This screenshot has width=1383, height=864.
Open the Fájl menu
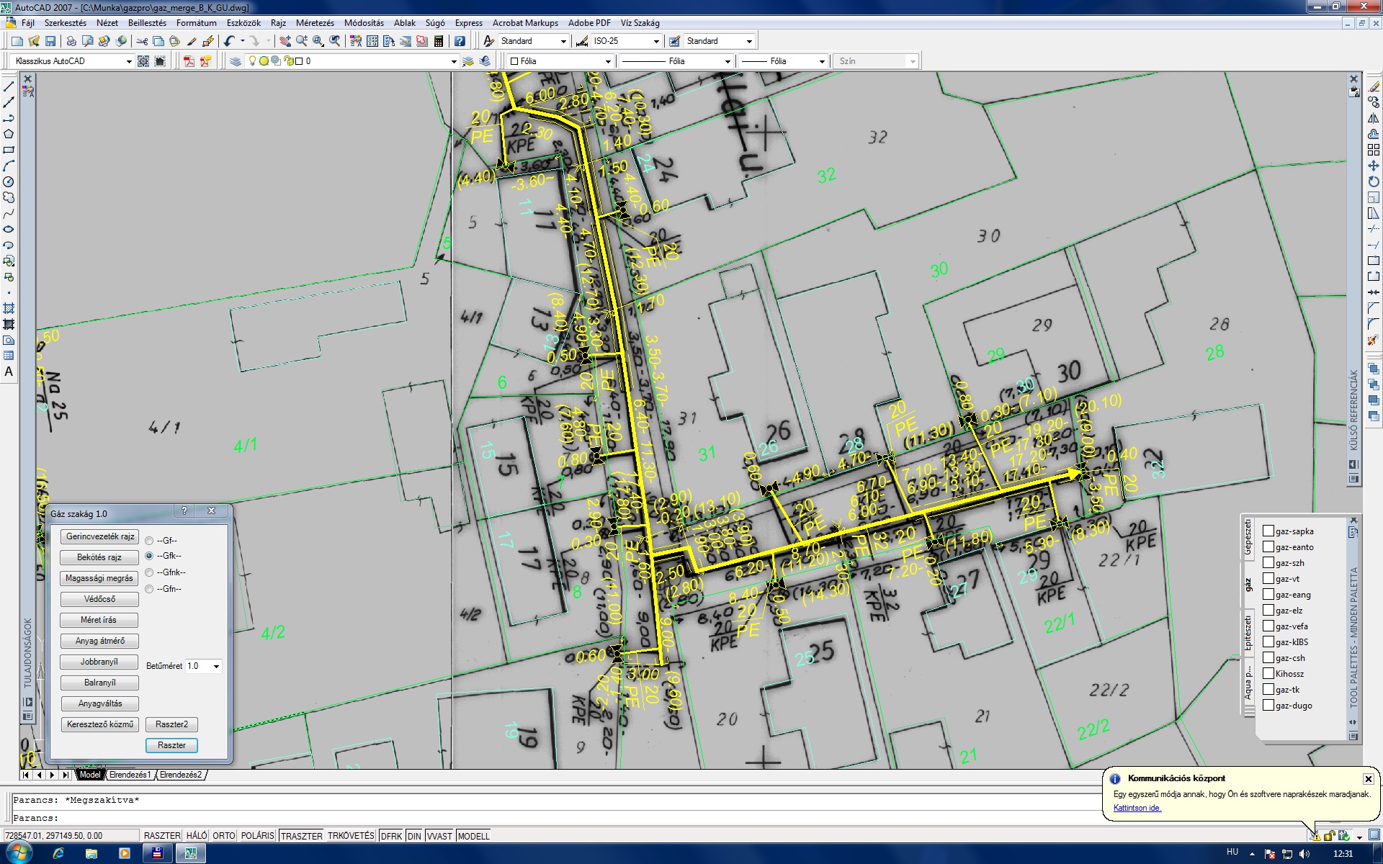28,23
